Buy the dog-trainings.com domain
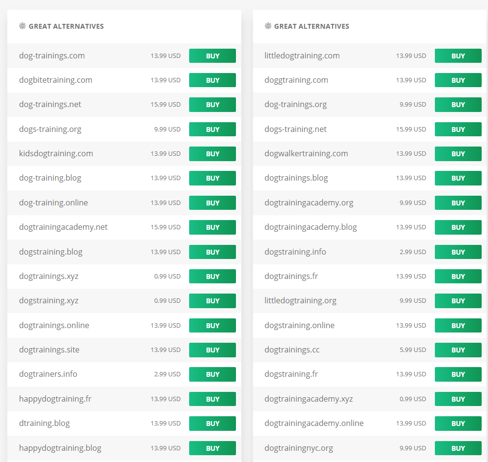Viewport: 488px width, 462px height. tap(212, 56)
